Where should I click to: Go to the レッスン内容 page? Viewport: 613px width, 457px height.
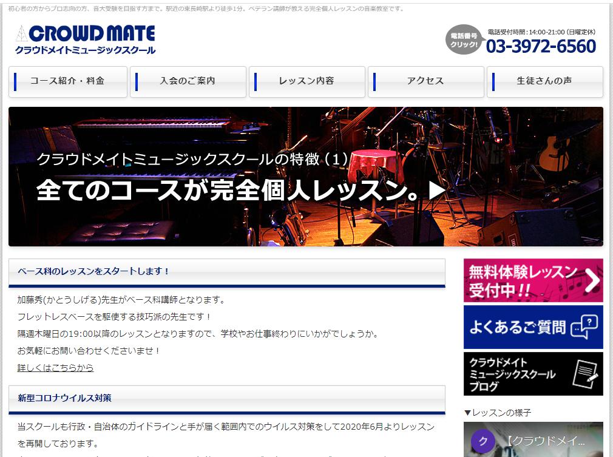pos(306,81)
